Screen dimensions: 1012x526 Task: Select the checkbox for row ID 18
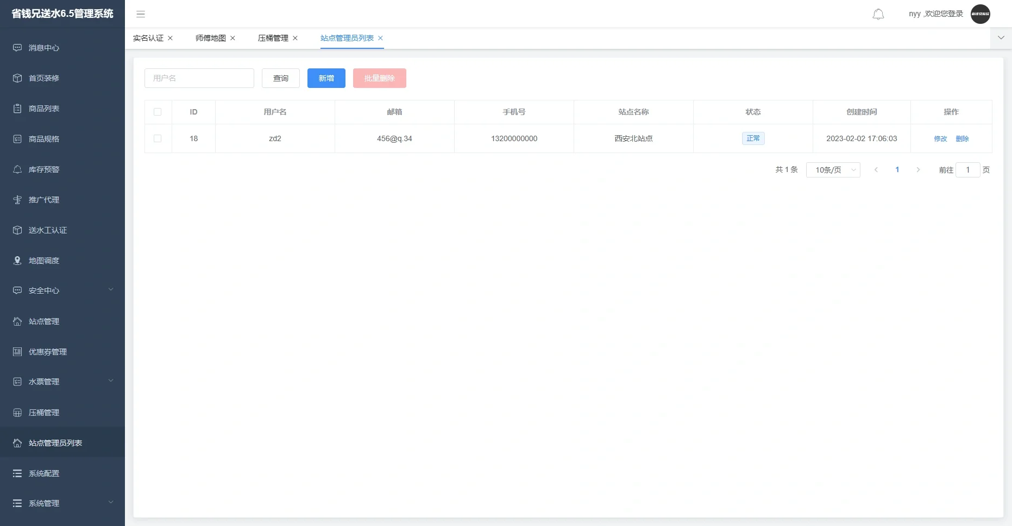(158, 138)
